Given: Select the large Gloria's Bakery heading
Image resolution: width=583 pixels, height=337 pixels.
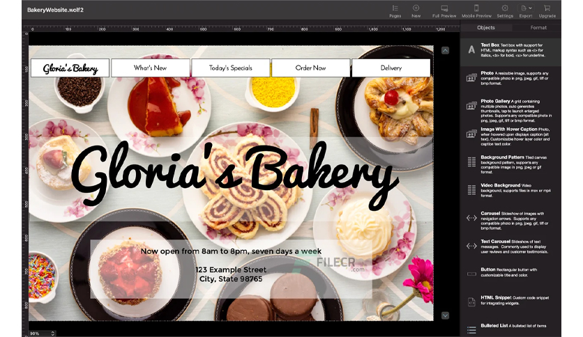Looking at the screenshot, I should point(234,175).
